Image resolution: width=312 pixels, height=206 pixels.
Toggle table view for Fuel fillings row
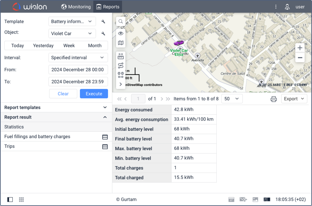pos(105,137)
